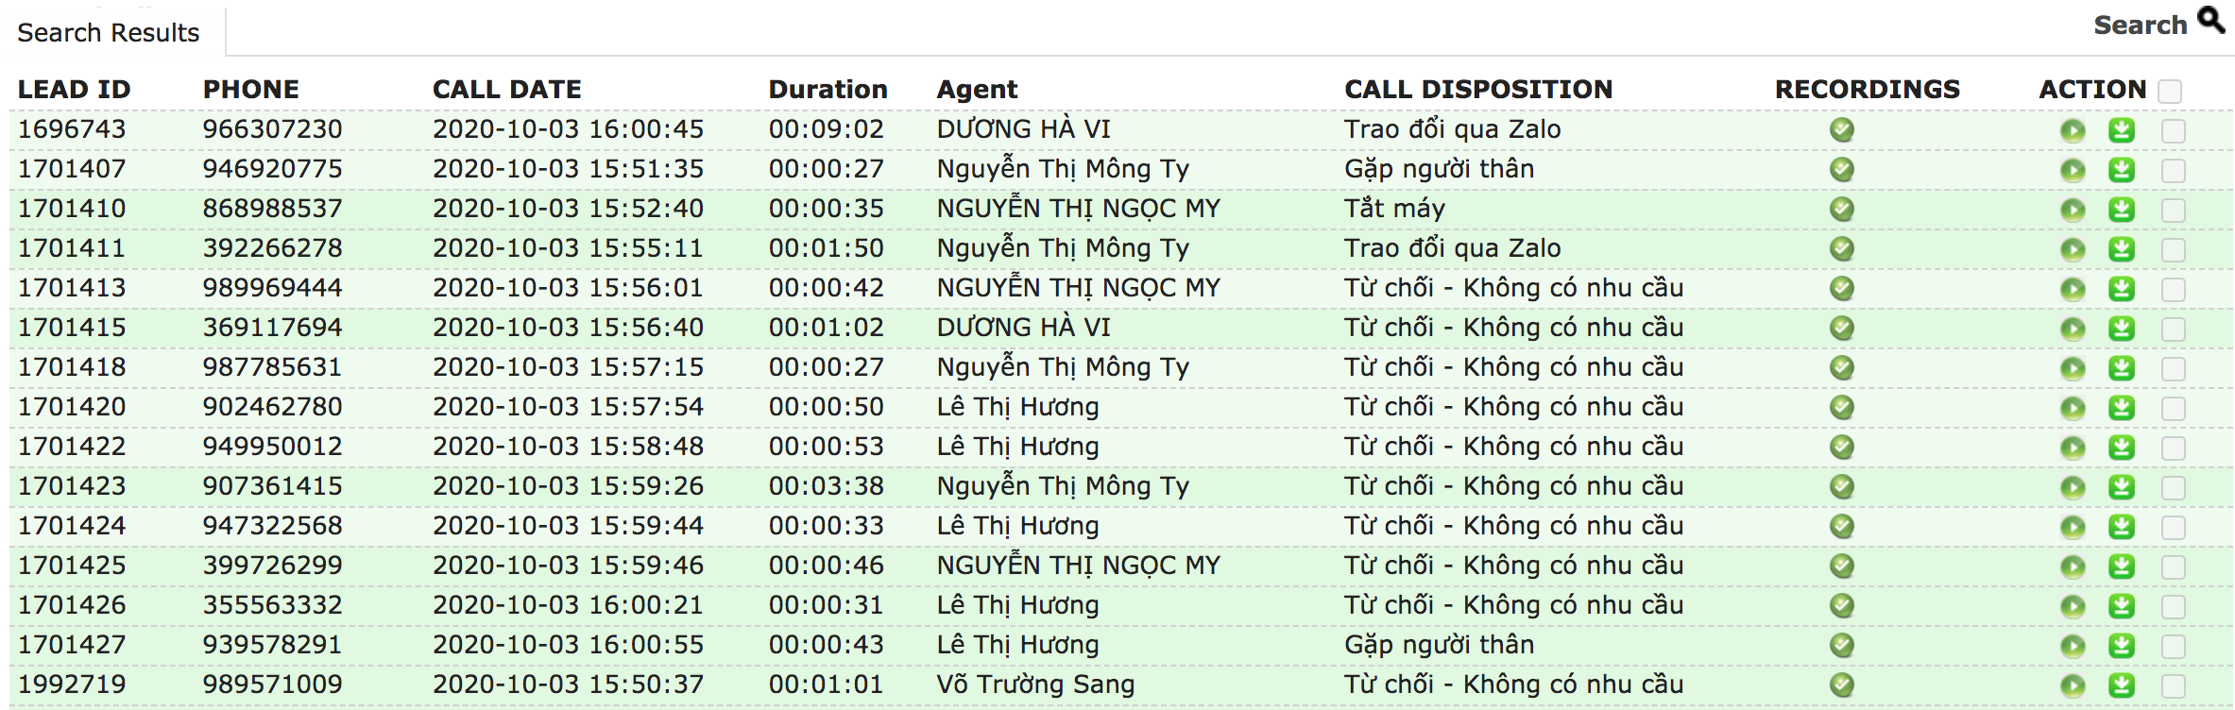The width and height of the screenshot is (2235, 710).
Task: Click the Search link text
Action: (2140, 25)
